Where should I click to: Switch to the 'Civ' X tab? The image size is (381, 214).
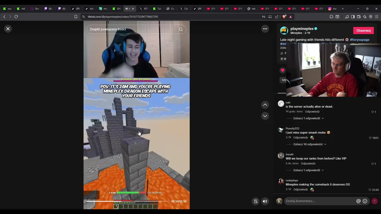pos(184,9)
